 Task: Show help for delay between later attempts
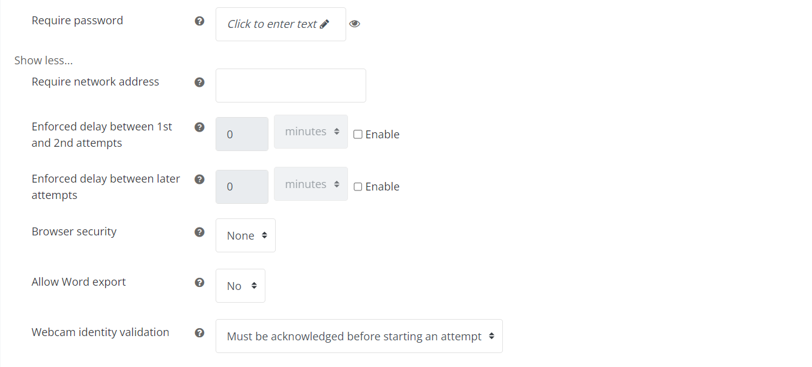(199, 180)
